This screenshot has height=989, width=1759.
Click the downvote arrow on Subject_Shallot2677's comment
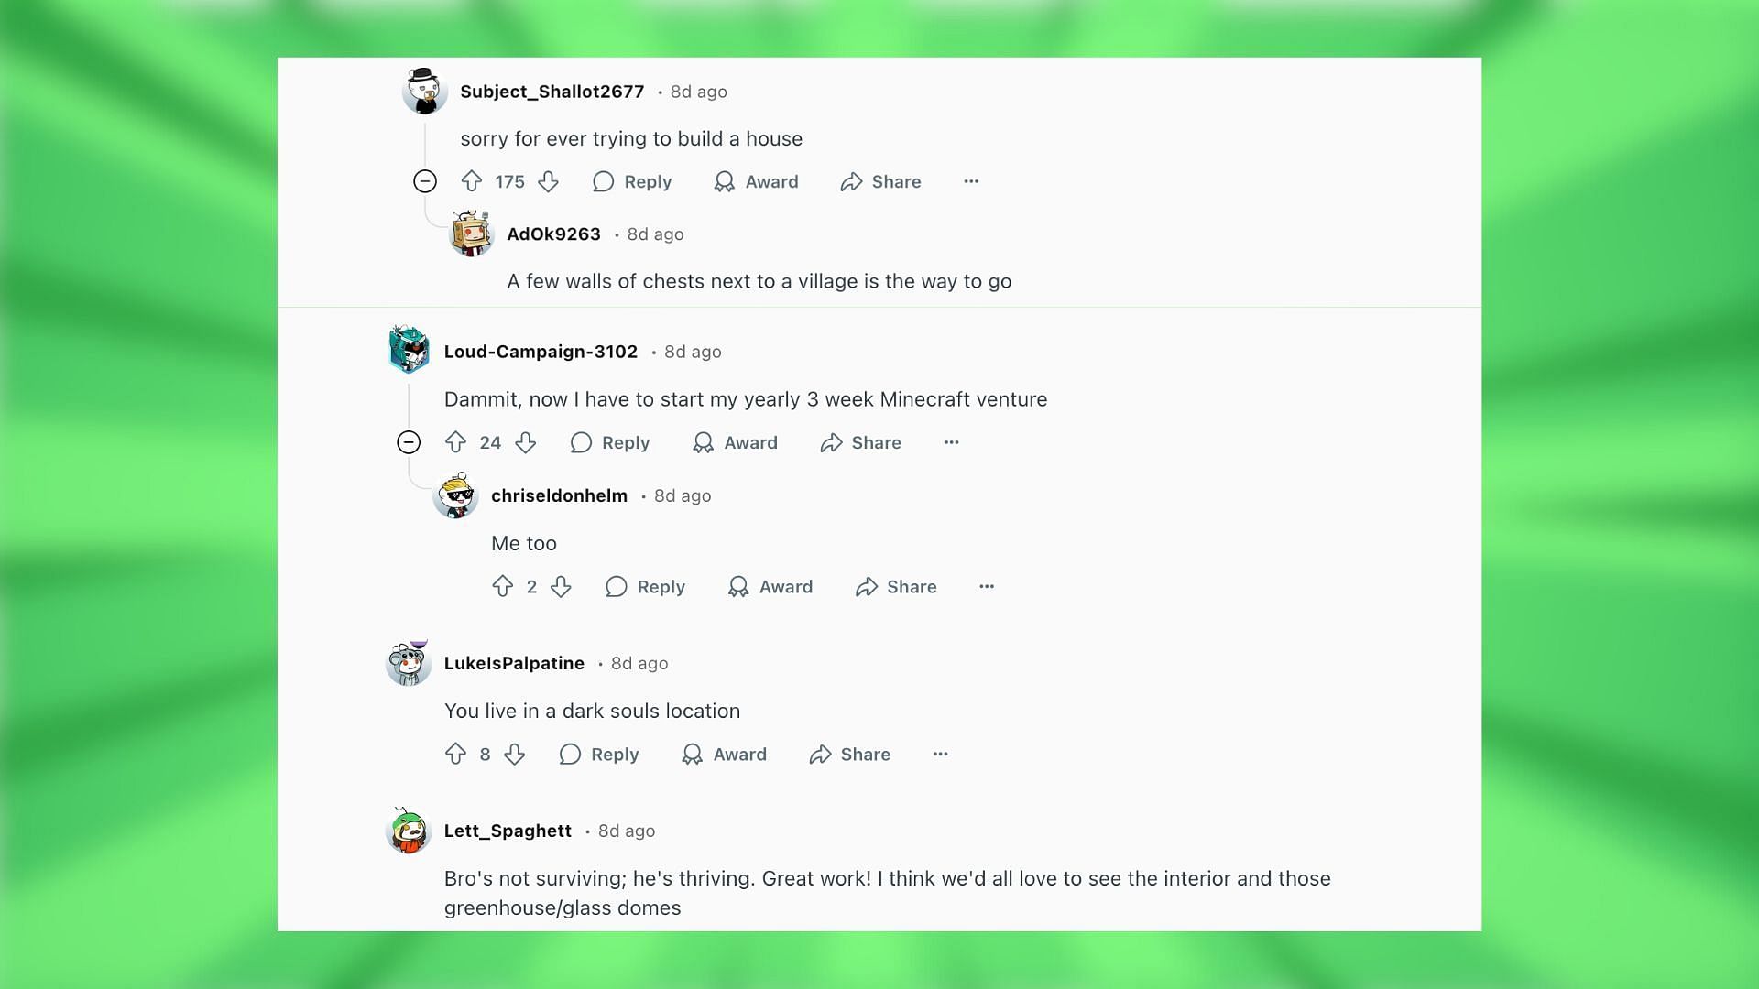tap(549, 181)
